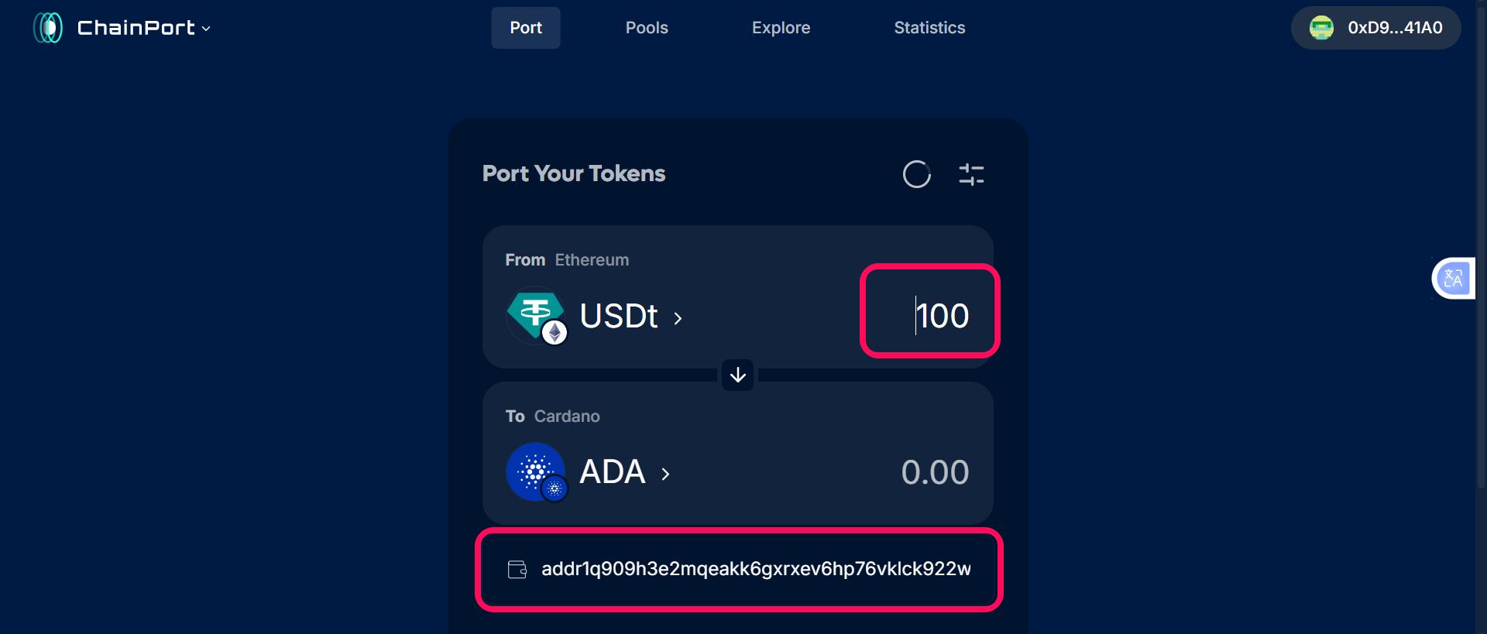Image resolution: width=1487 pixels, height=634 pixels.
Task: Open the ADA token selector chevron
Action: (x=666, y=475)
